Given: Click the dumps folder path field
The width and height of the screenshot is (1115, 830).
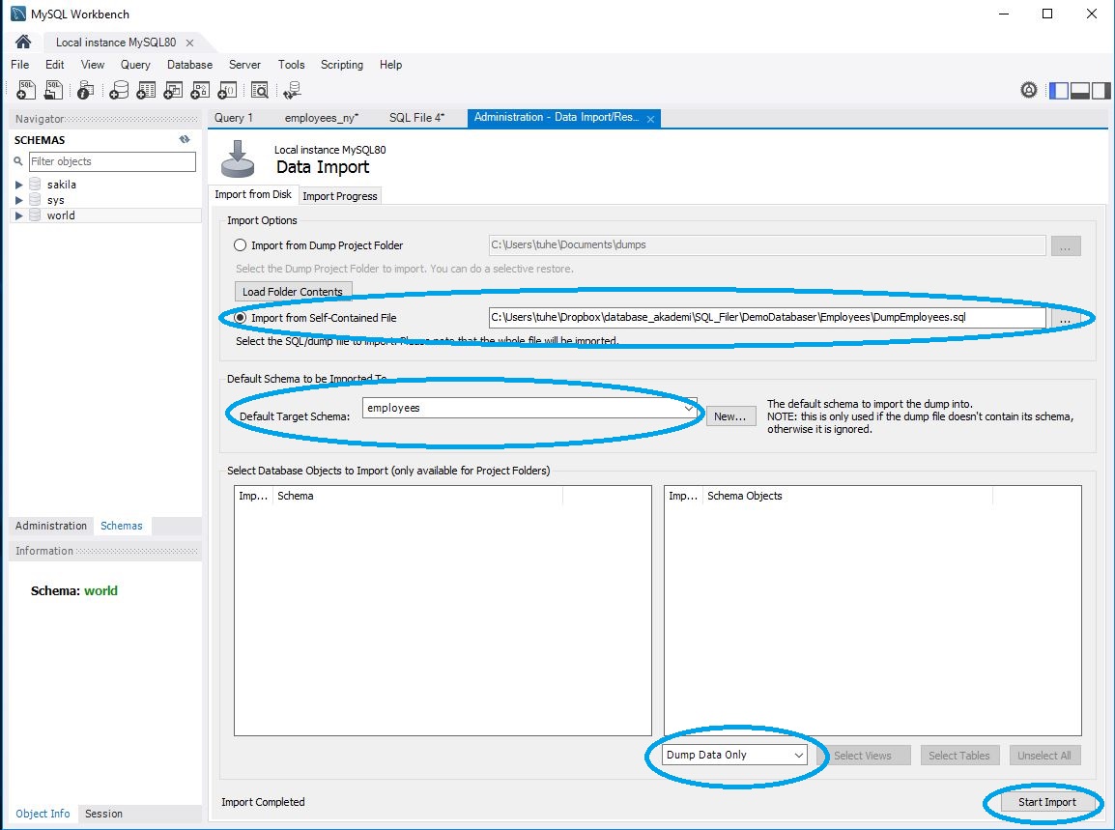Looking at the screenshot, I should pyautogui.click(x=767, y=244).
